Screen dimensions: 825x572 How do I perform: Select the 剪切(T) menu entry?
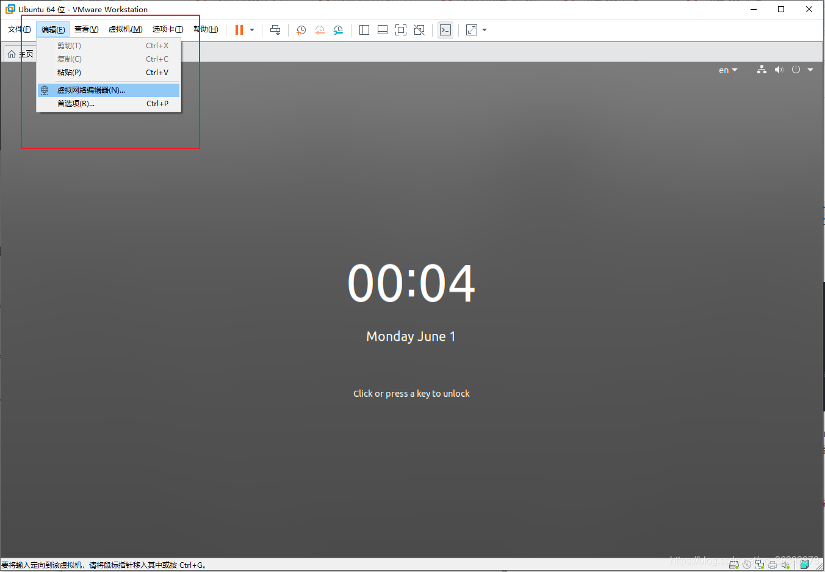pyautogui.click(x=109, y=46)
